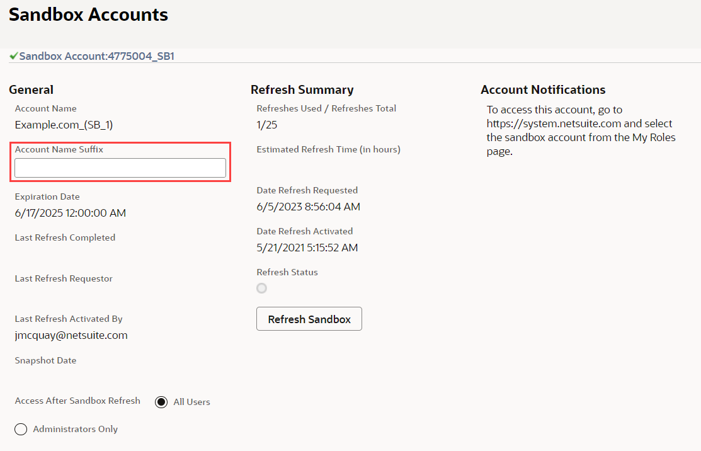Image resolution: width=701 pixels, height=451 pixels.
Task: Click the Account Notifications heading
Action: (543, 89)
